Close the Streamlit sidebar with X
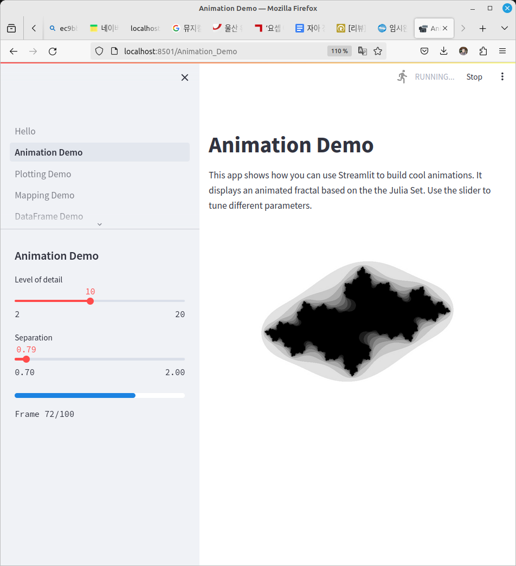 click(x=185, y=78)
